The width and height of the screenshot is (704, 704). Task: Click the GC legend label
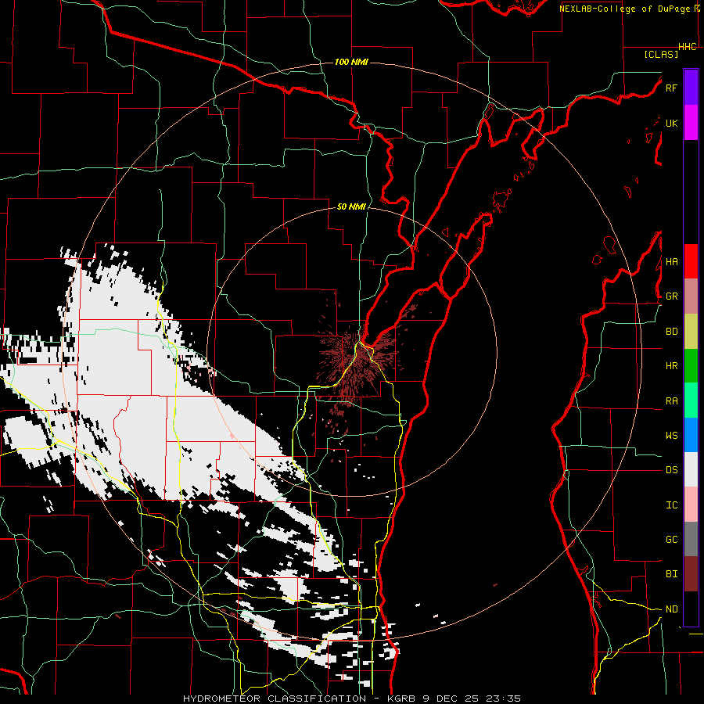(x=671, y=540)
